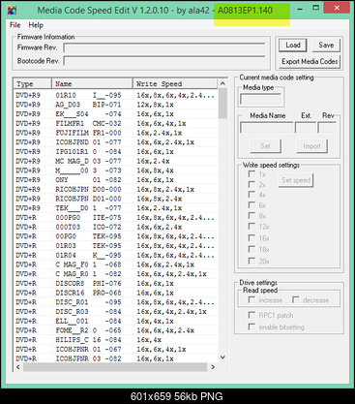Select the RICOHJPN D01-000 row
This screenshot has width=355, height=404.
116,199
